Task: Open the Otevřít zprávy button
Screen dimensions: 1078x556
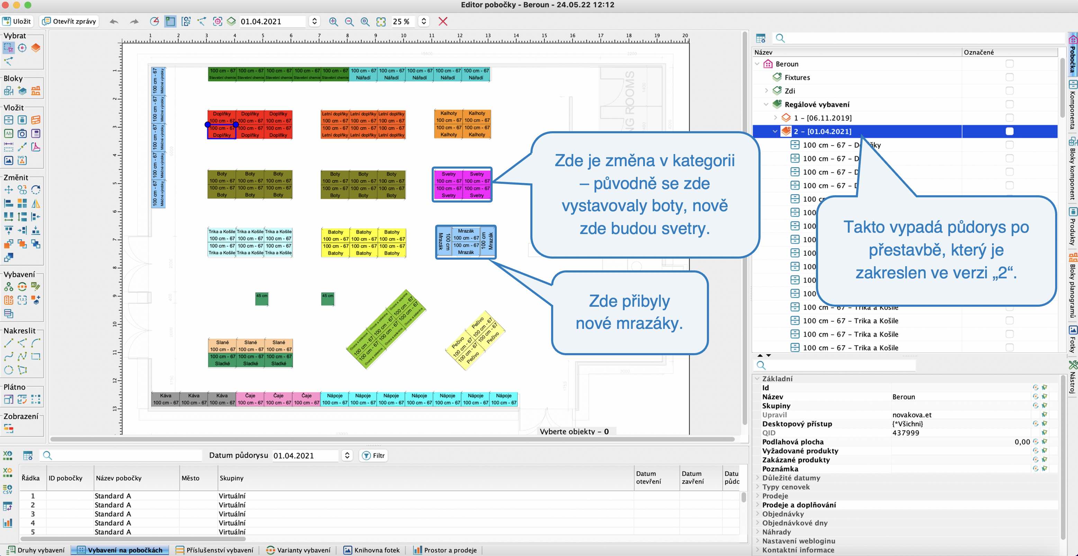Action: (x=70, y=21)
